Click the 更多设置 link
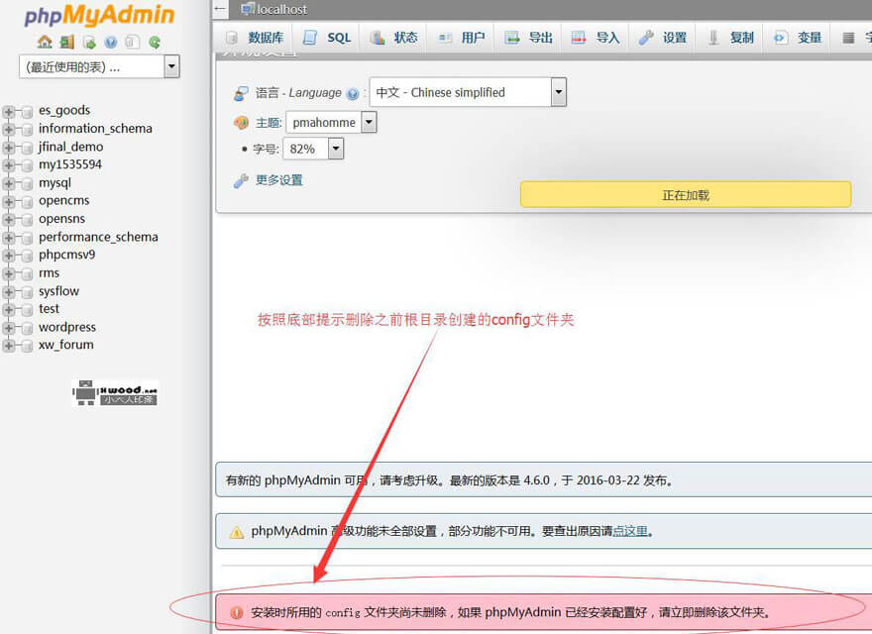 point(279,180)
